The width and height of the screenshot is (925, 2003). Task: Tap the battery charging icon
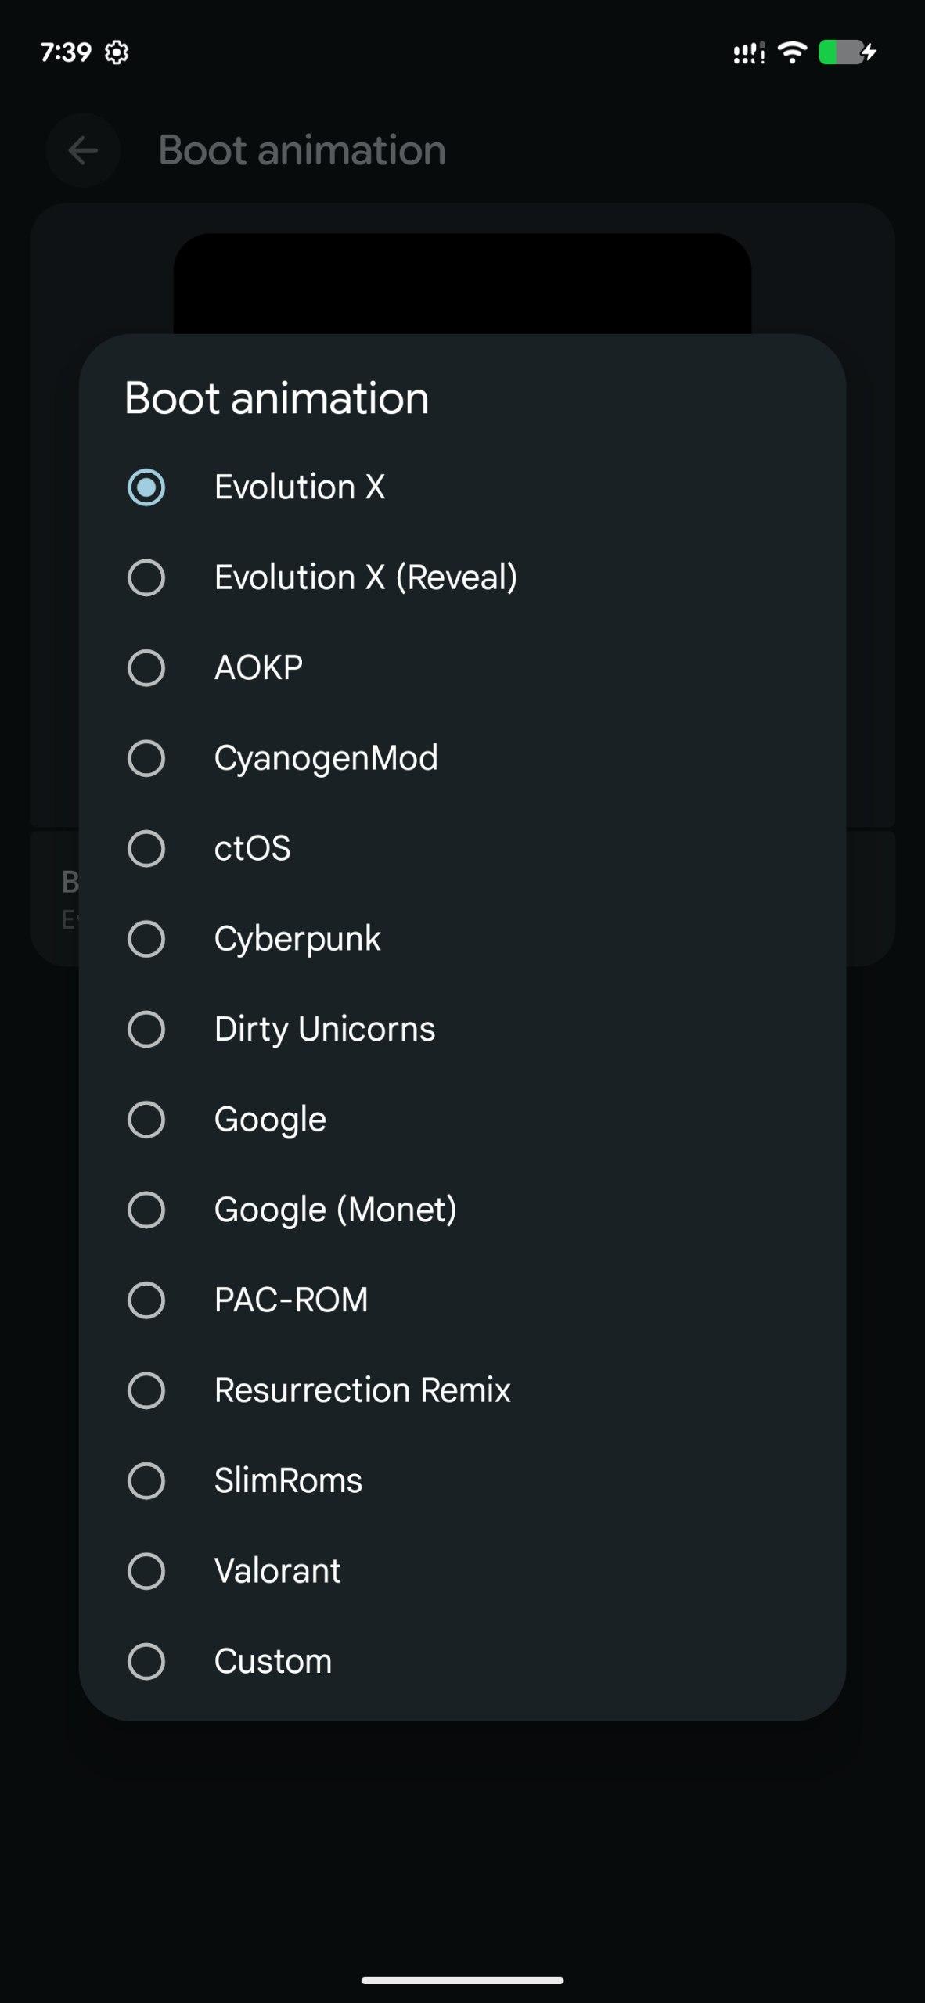pos(847,52)
